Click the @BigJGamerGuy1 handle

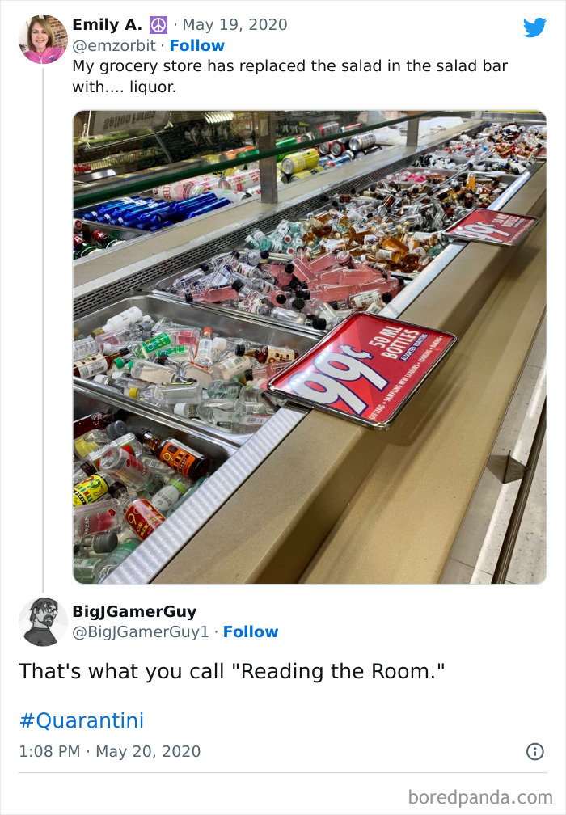(141, 631)
